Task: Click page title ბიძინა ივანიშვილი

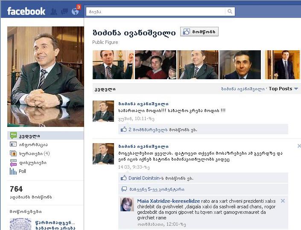Action: tap(134, 33)
